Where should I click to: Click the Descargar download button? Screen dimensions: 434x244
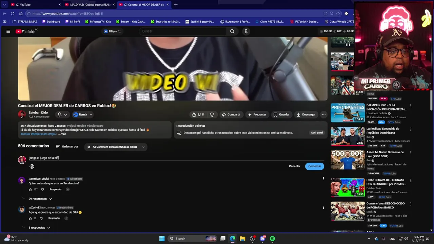click(x=306, y=115)
